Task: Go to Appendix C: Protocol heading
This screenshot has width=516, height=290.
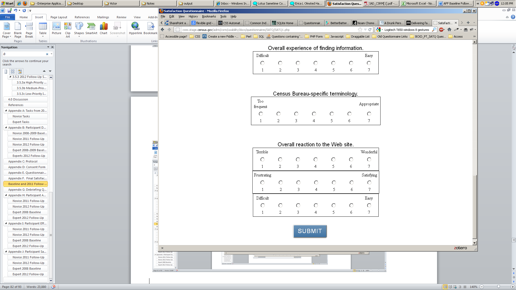Action: (x=23, y=161)
